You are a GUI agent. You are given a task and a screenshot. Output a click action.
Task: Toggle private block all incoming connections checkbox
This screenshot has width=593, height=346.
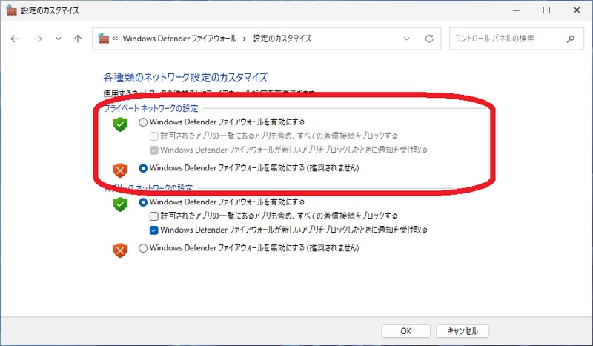click(x=153, y=136)
